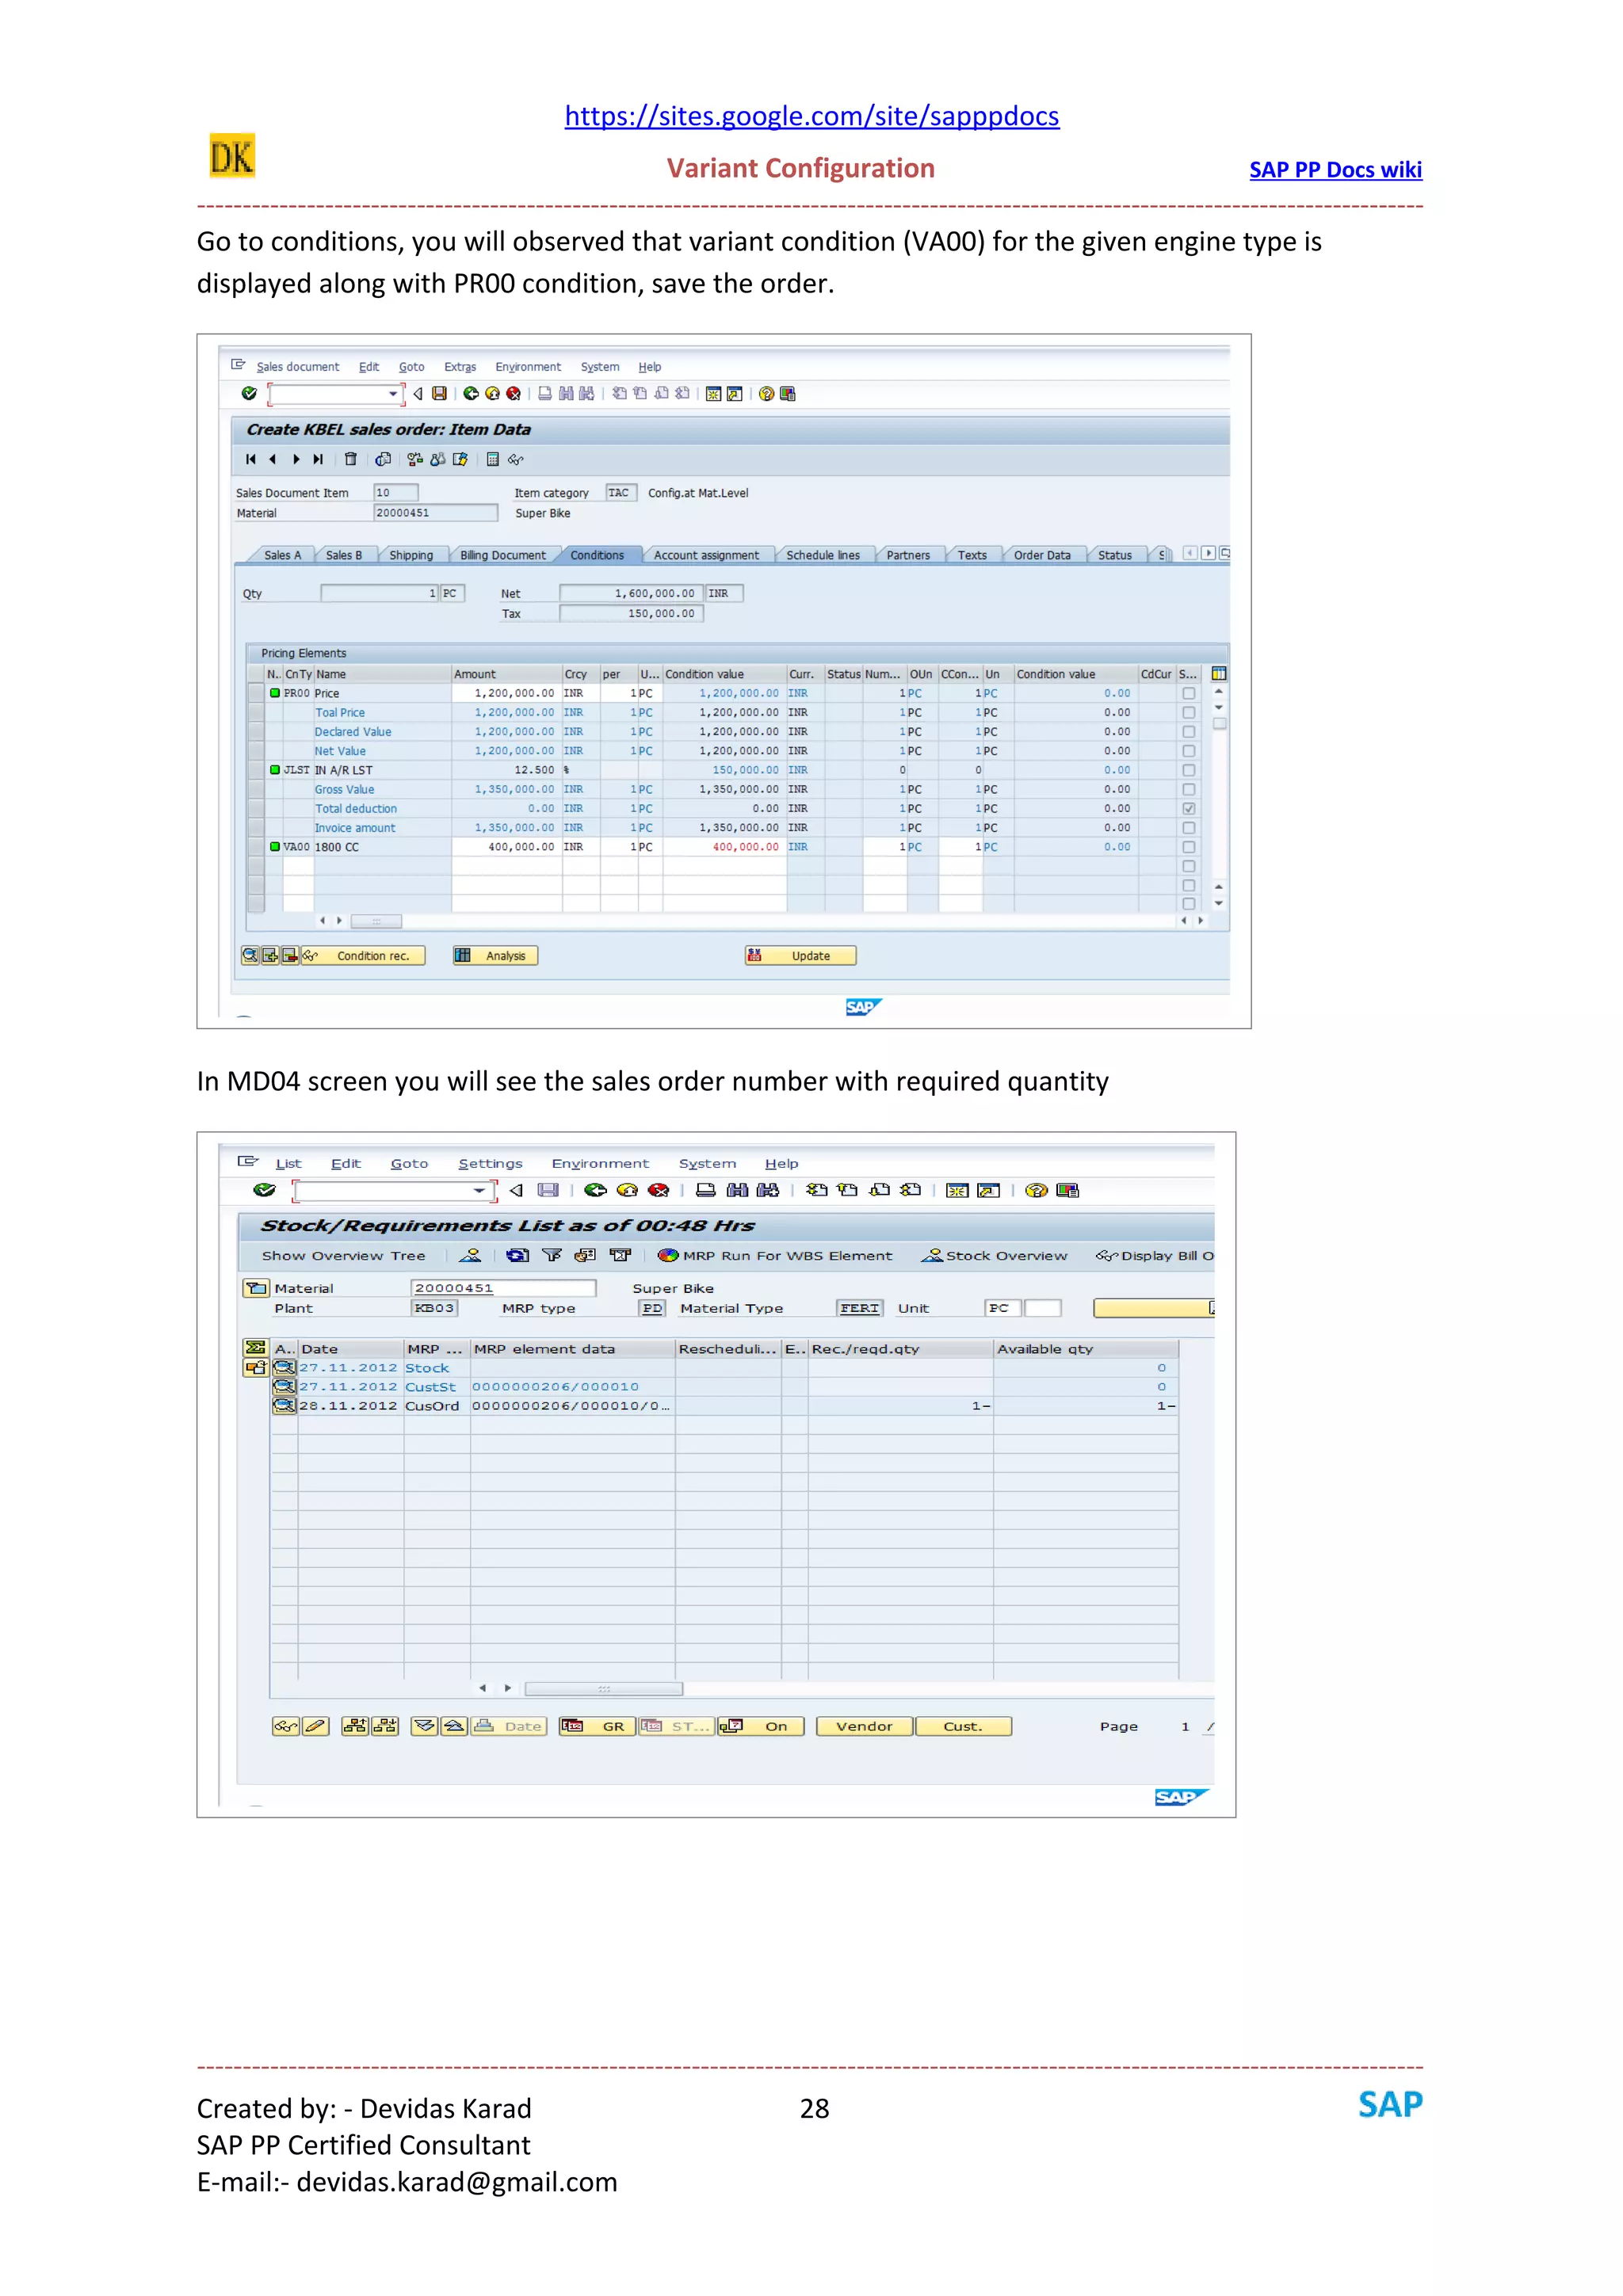Click the Sum icon beside MD04 table header
Viewport: 1623px width, 2296px height.
255,1348
